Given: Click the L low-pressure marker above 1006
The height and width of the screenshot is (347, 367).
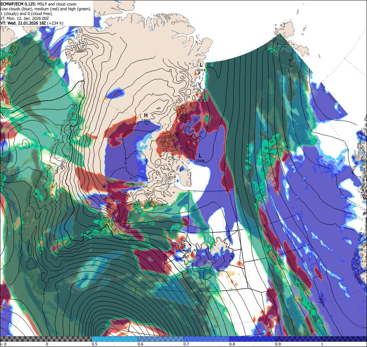Looking at the screenshot, I should pos(201,65).
